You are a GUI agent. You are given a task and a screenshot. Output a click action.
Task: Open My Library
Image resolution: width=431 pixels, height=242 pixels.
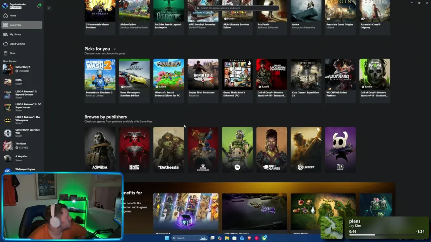[x=22, y=34]
